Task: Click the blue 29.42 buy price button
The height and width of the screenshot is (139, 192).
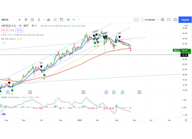Action: [19, 30]
